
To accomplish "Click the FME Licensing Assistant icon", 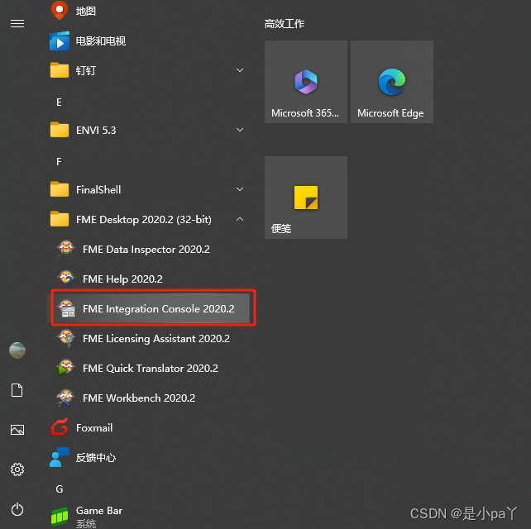I will (x=66, y=338).
